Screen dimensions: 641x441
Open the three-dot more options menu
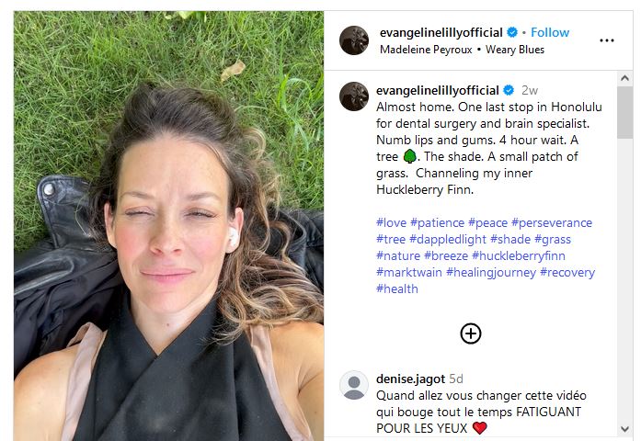point(607,40)
